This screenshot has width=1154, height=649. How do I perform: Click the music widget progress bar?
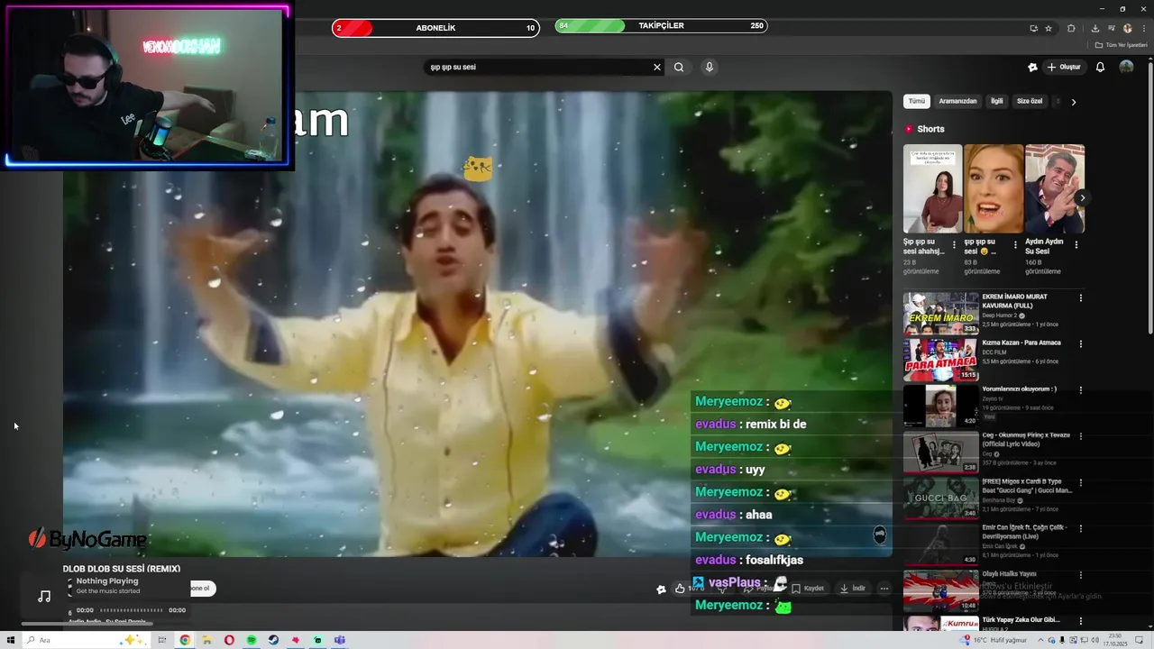click(132, 610)
